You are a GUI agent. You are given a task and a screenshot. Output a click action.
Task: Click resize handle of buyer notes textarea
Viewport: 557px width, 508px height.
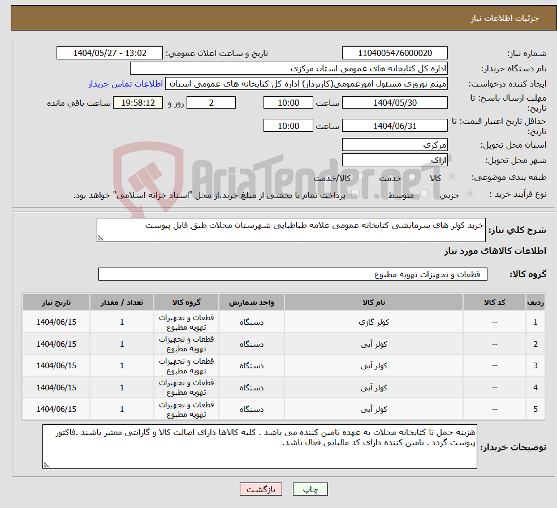pyautogui.click(x=46, y=465)
